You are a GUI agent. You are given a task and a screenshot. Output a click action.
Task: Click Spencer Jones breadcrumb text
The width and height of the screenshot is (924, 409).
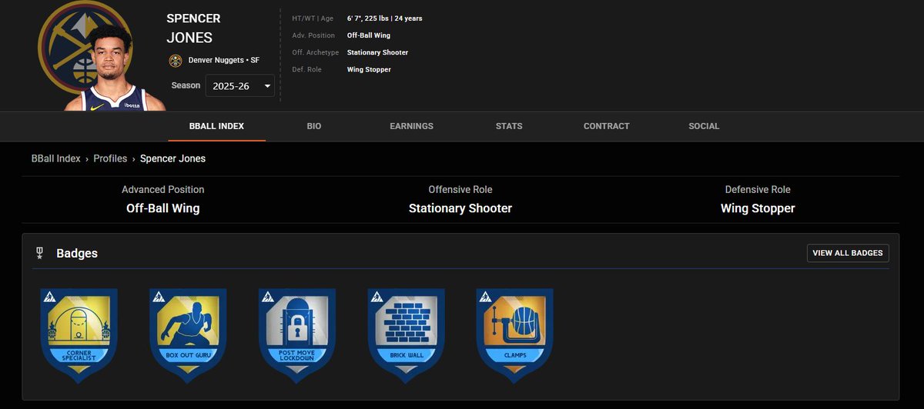(x=172, y=158)
